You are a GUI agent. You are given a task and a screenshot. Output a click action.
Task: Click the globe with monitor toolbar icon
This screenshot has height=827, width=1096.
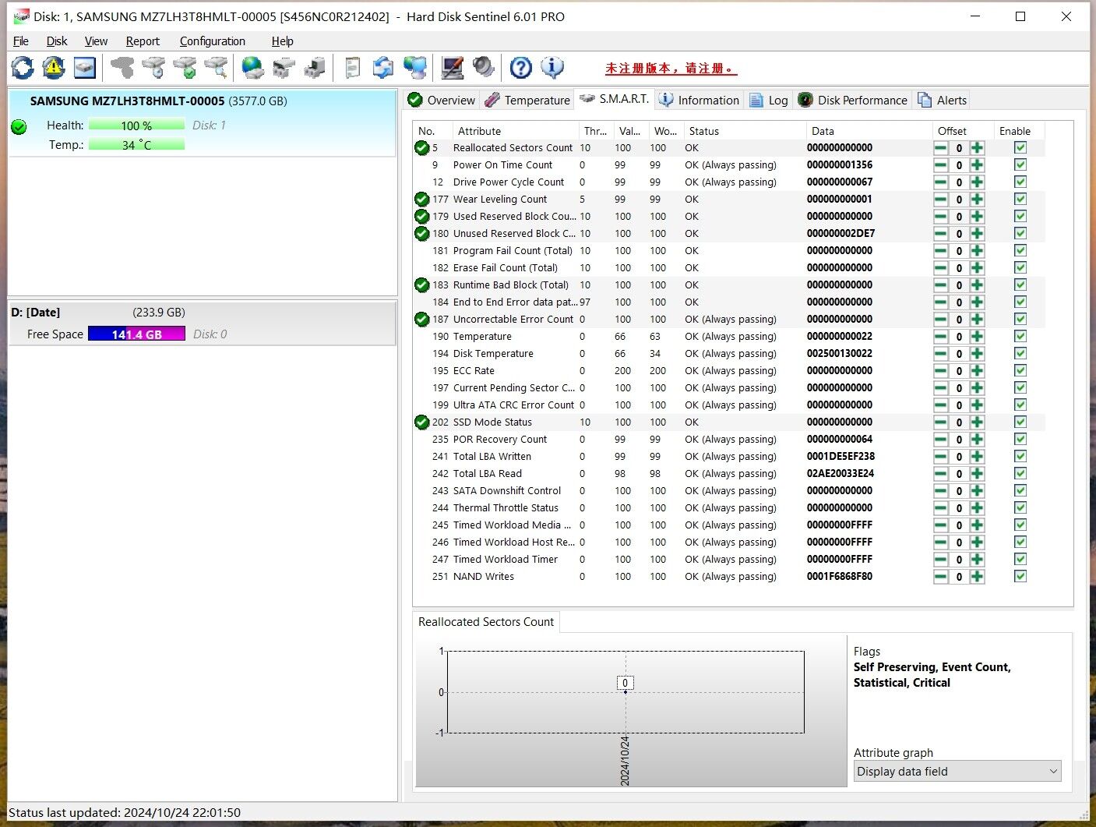(415, 68)
